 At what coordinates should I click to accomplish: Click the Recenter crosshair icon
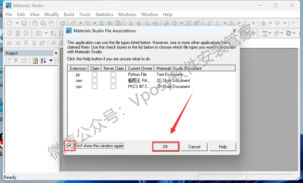coord(175,23)
